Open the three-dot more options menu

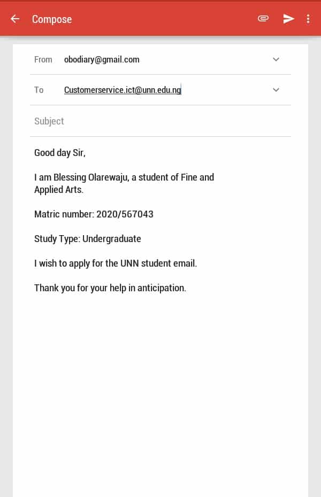tap(308, 19)
